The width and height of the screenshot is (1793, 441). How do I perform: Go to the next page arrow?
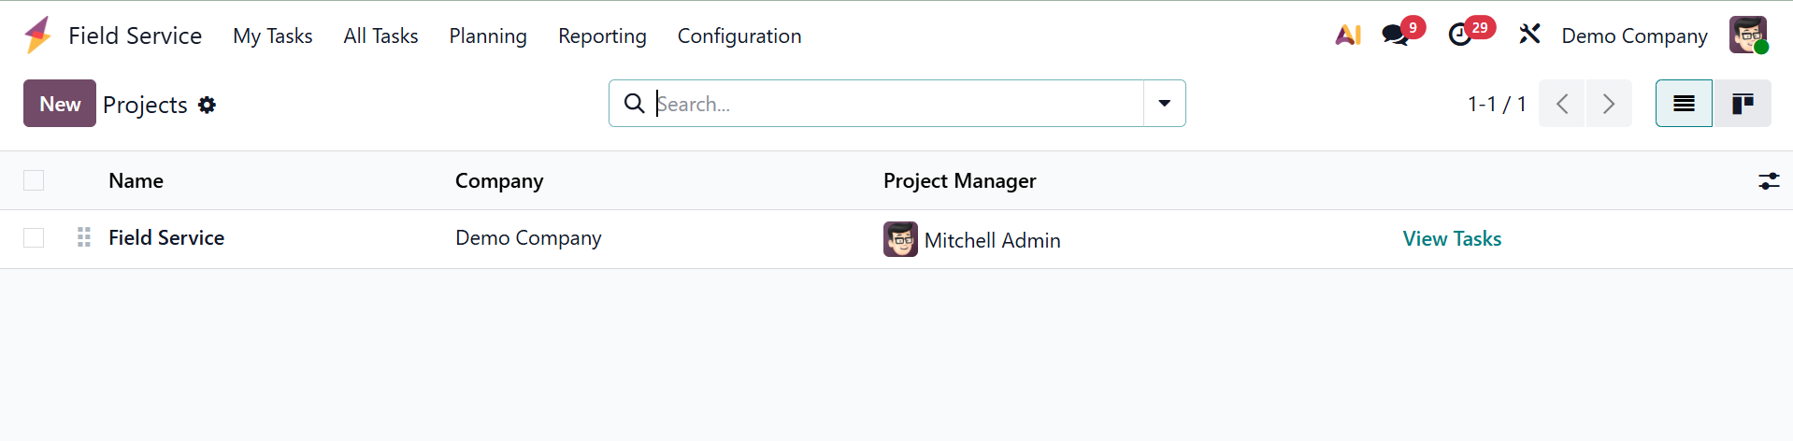click(x=1608, y=104)
